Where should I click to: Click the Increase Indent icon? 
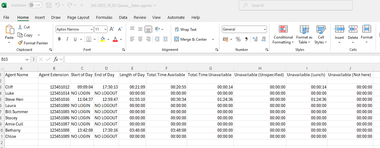click(x=165, y=39)
